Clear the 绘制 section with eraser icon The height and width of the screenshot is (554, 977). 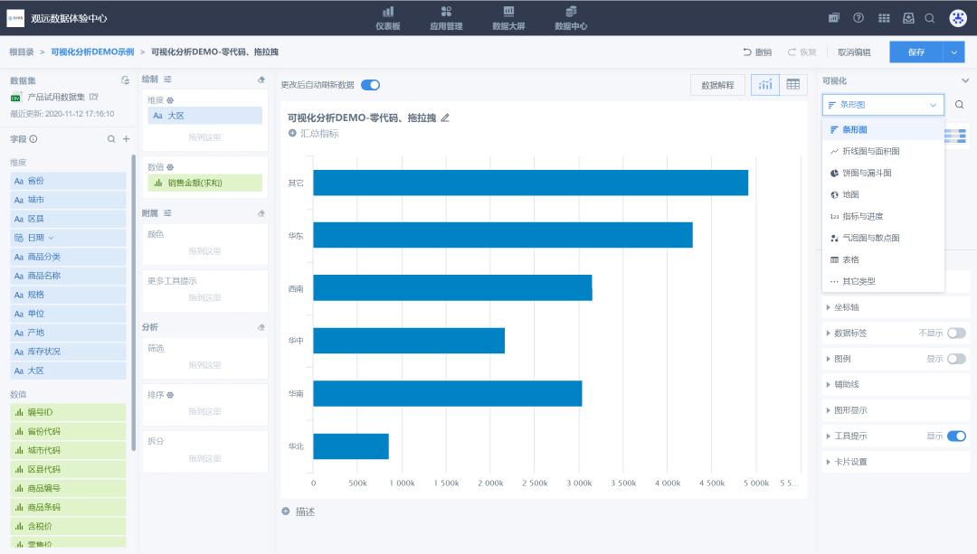click(x=261, y=80)
